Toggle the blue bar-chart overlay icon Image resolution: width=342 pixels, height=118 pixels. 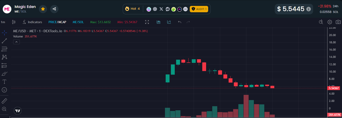click(x=169, y=22)
